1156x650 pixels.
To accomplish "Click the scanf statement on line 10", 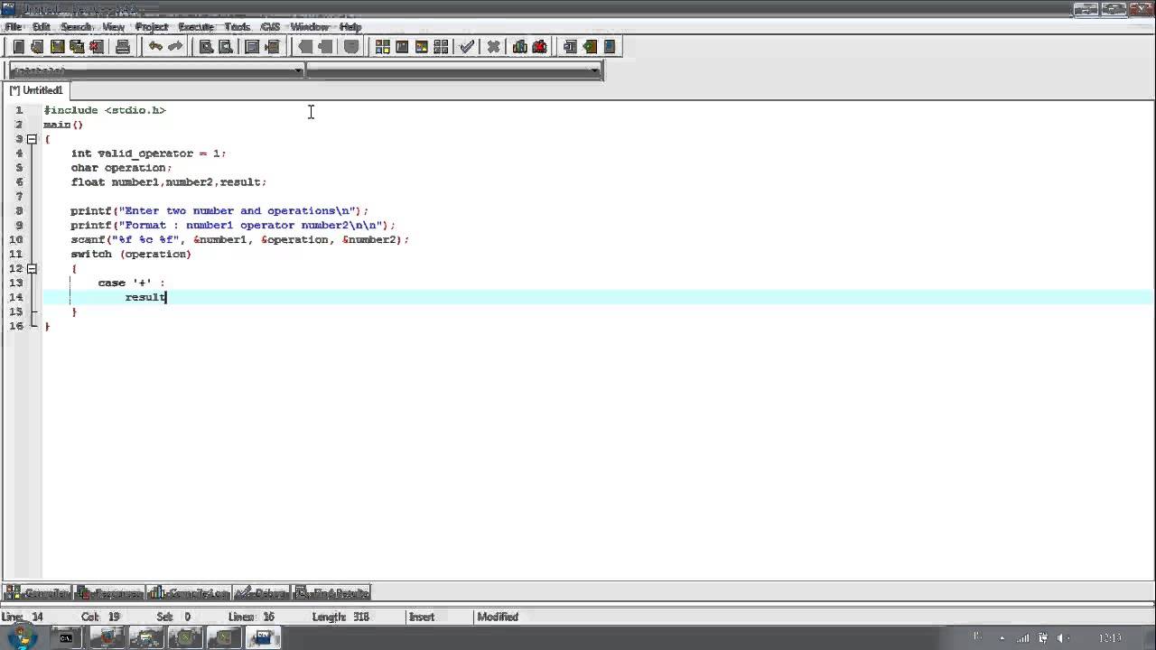I will (x=239, y=240).
